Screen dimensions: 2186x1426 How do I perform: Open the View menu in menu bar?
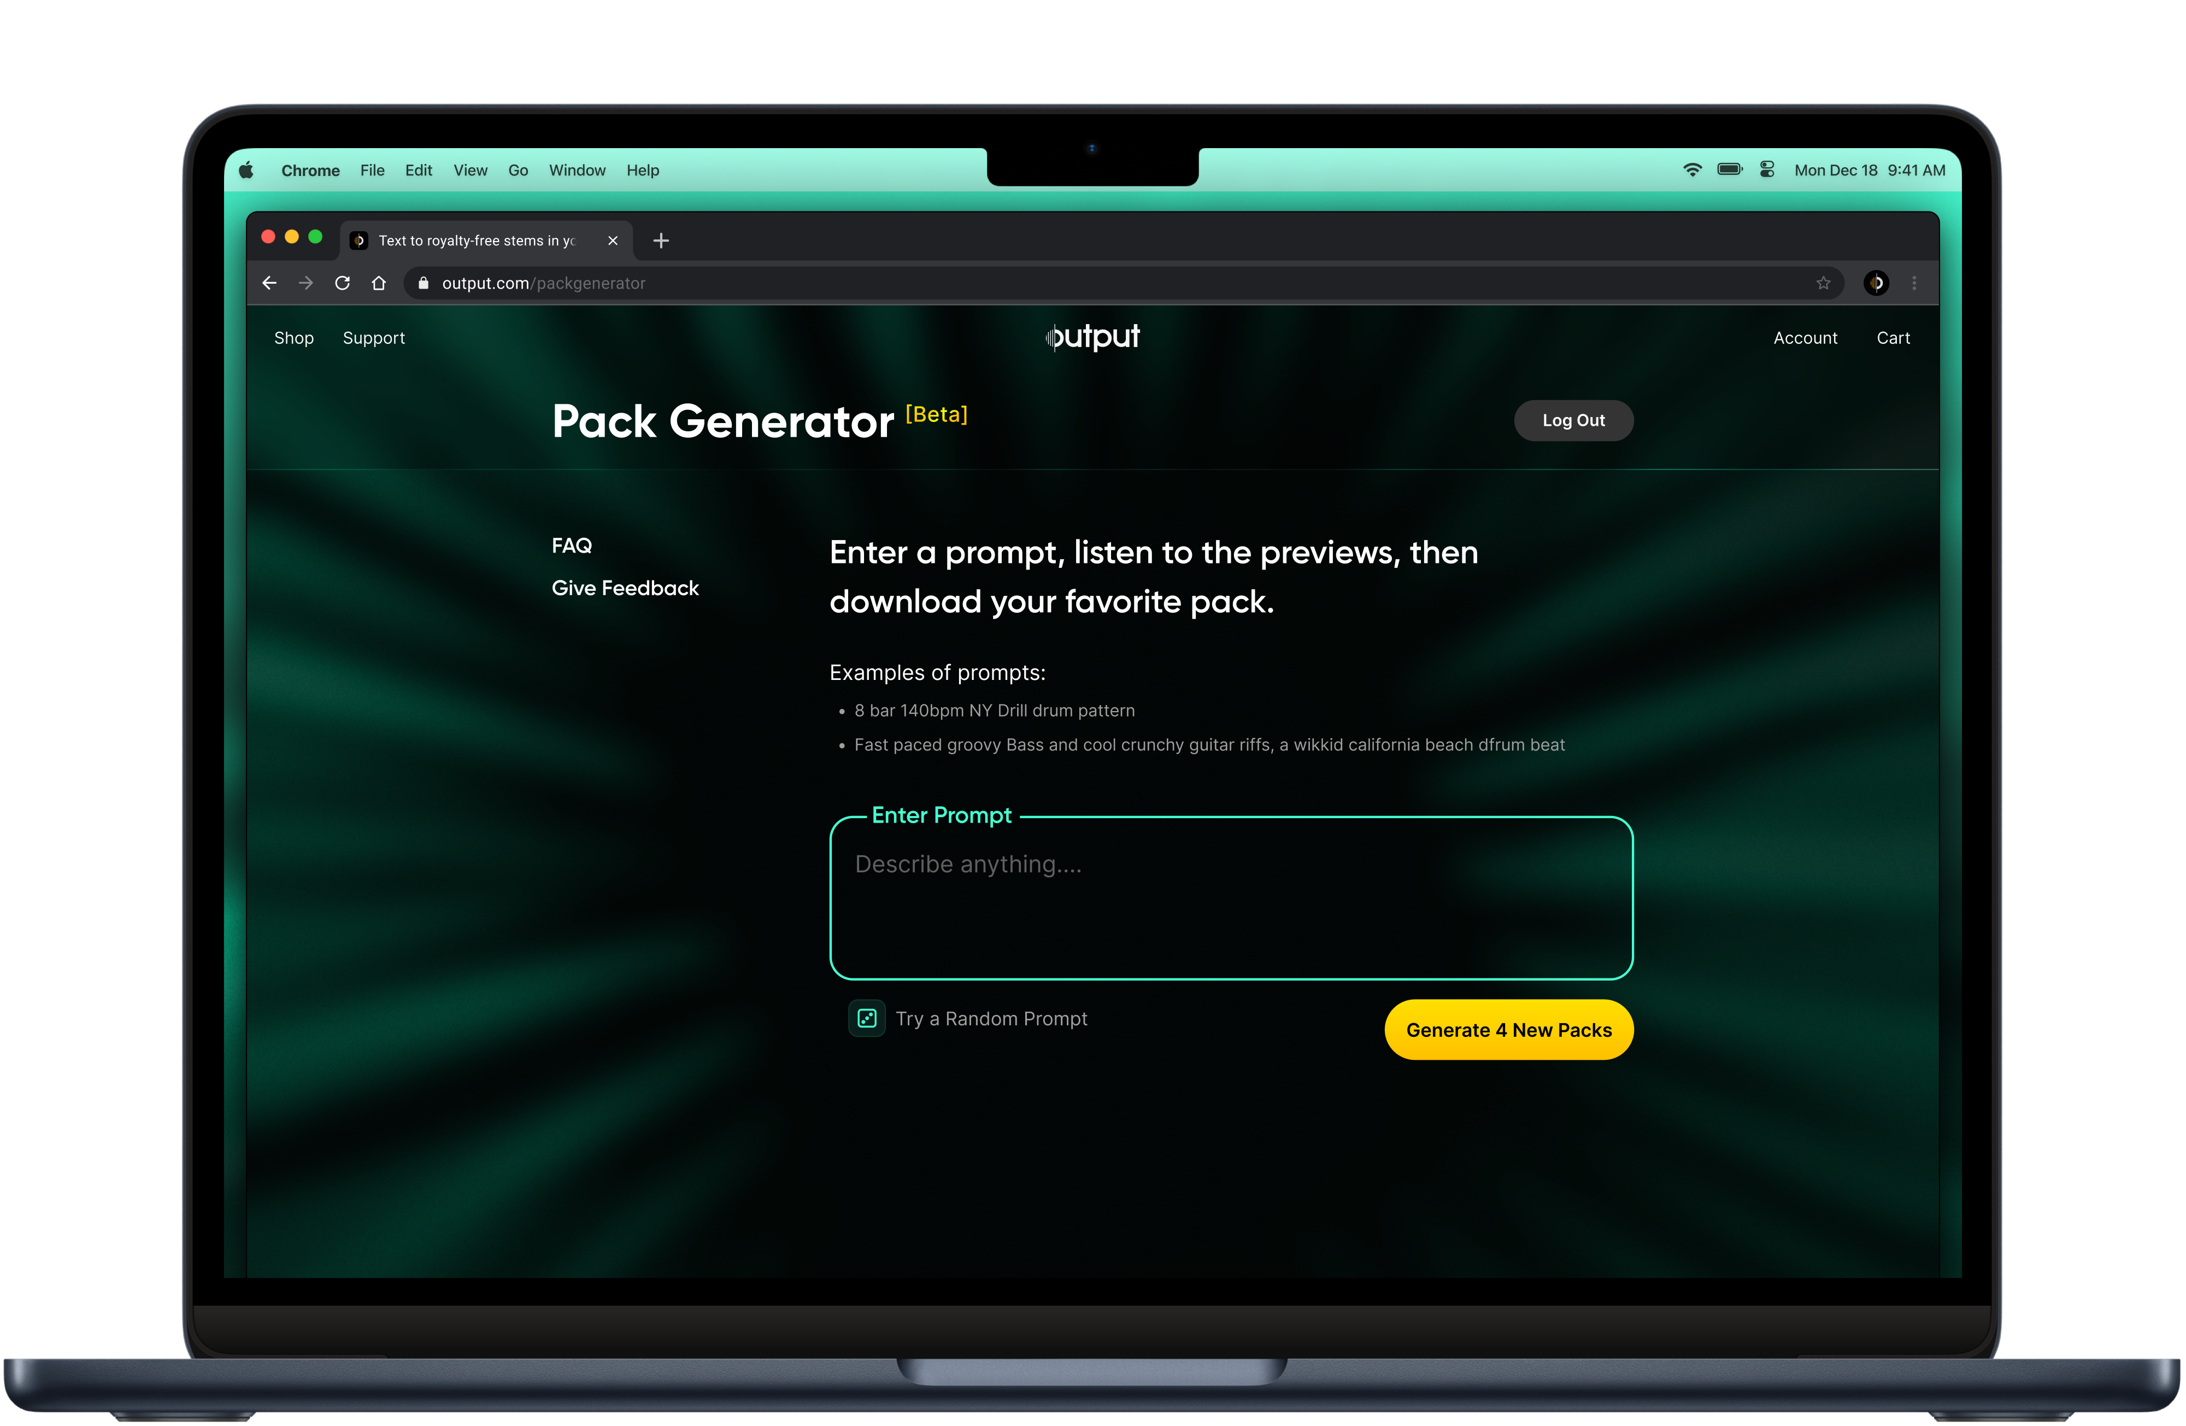pyautogui.click(x=469, y=170)
